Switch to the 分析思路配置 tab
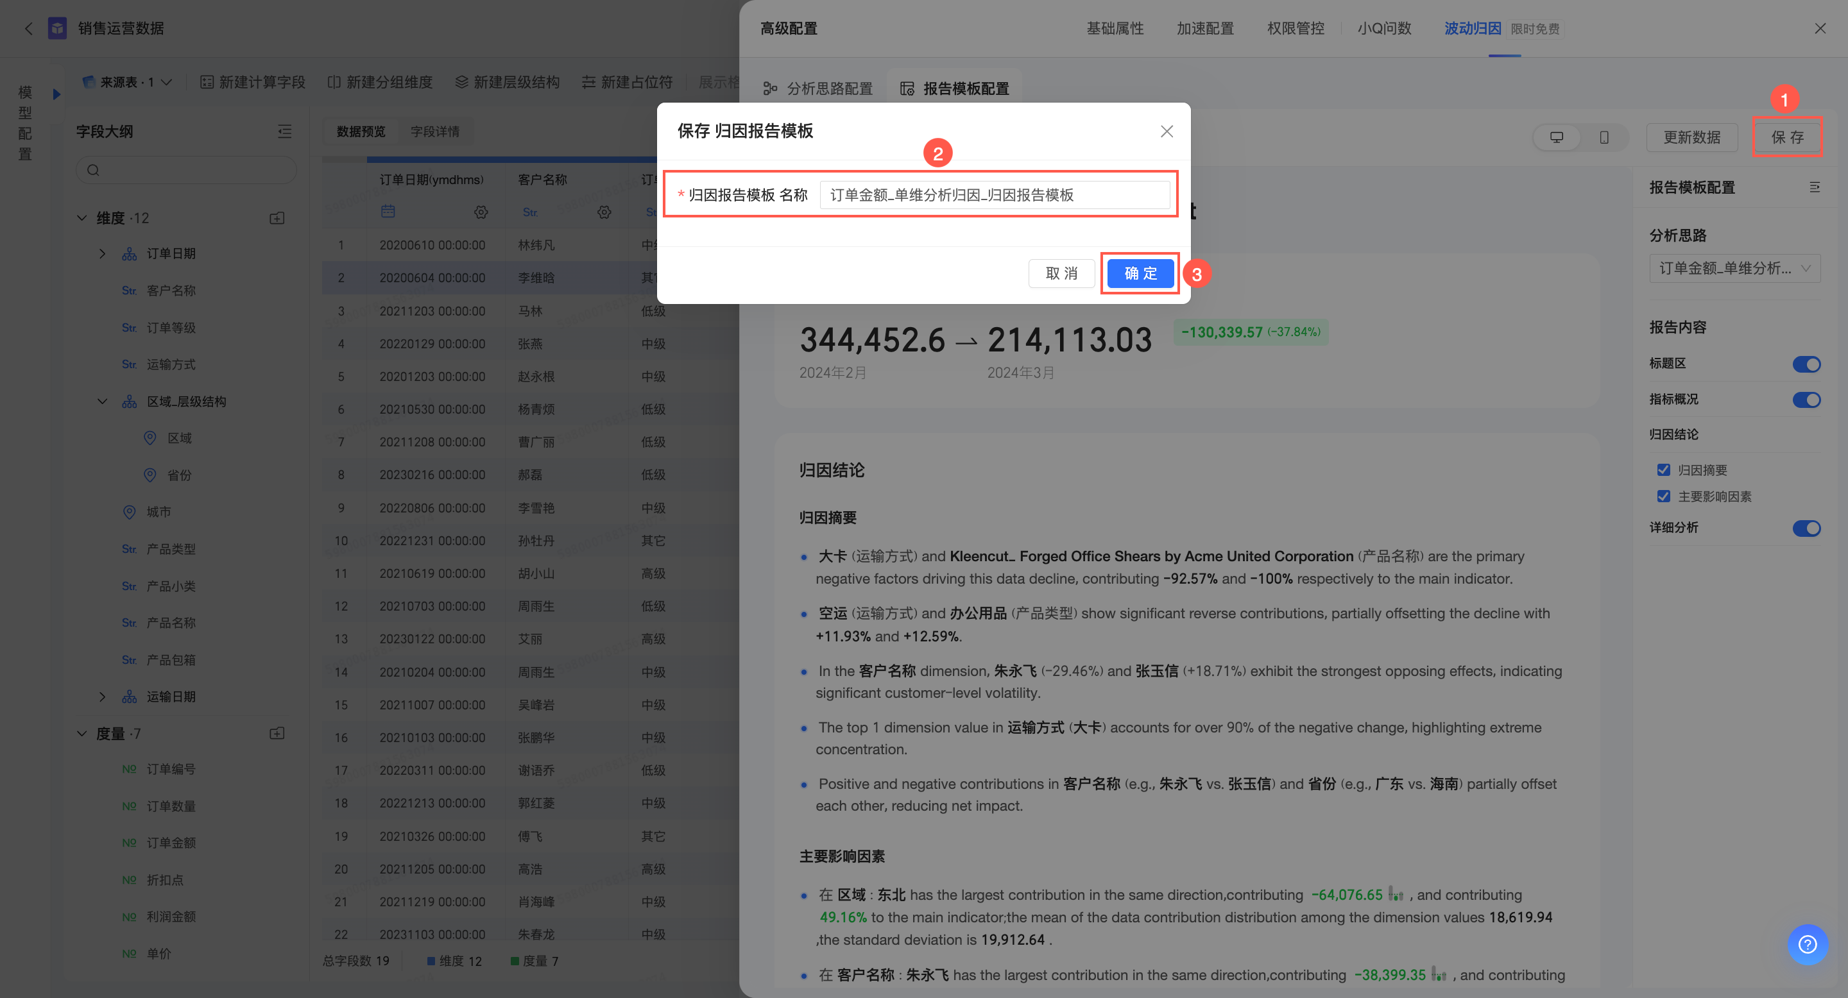Viewport: 1848px width, 998px height. [818, 88]
